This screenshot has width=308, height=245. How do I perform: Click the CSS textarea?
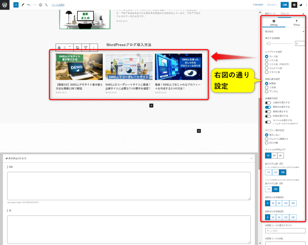129,186
